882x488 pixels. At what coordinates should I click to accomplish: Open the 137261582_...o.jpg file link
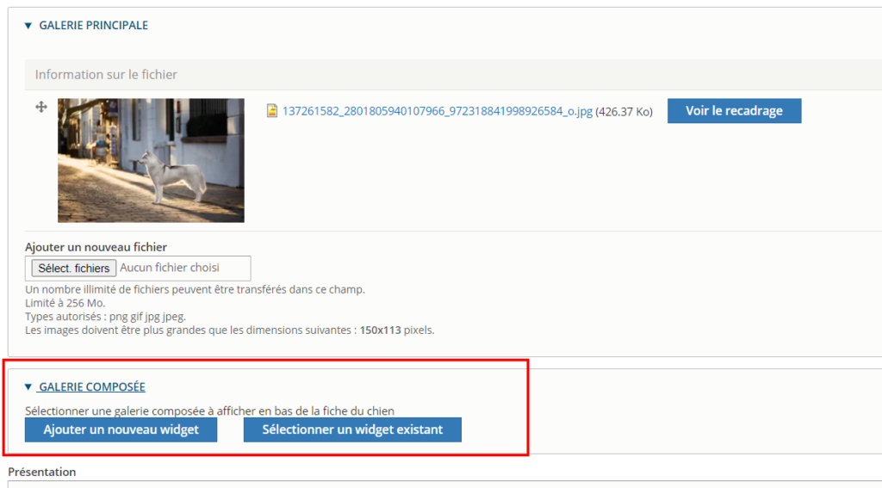437,111
